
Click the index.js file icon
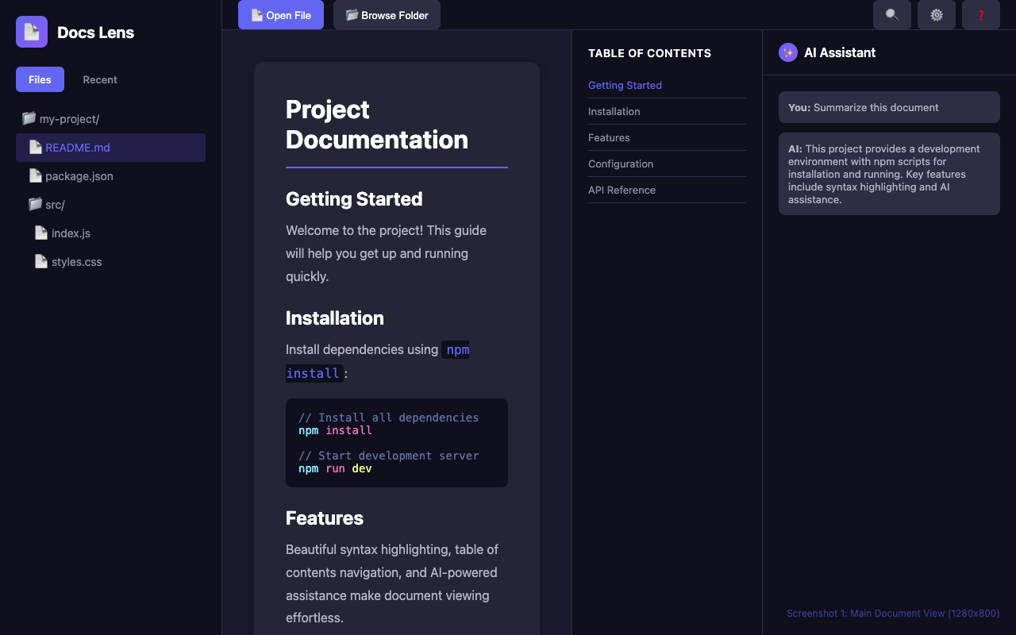pos(41,233)
